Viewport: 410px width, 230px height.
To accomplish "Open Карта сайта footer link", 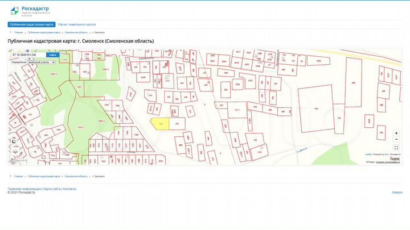I will coord(52,189).
